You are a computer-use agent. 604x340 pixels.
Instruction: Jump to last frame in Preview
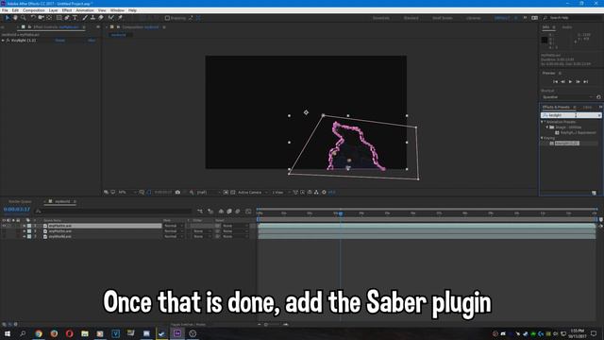click(x=585, y=82)
